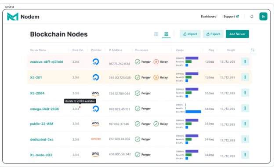The image size is (275, 167).
Task: Open actions menu for XS-2064
Action: (x=245, y=93)
